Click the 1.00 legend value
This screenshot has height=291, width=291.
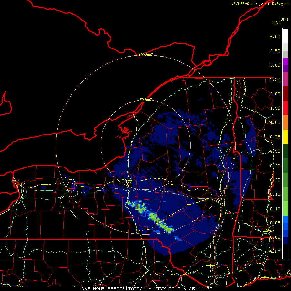click(x=275, y=123)
